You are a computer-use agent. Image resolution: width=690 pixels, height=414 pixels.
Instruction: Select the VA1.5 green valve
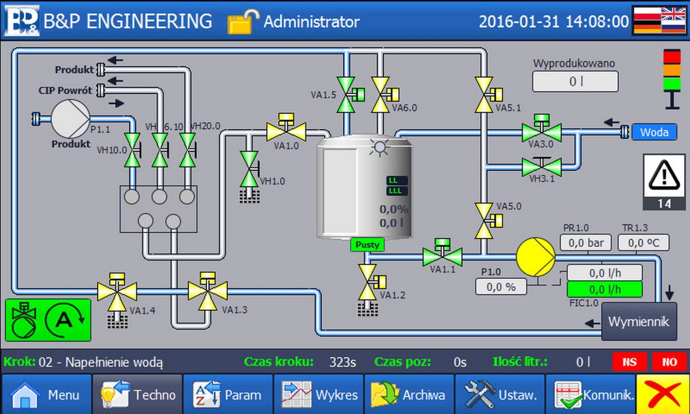click(x=346, y=95)
